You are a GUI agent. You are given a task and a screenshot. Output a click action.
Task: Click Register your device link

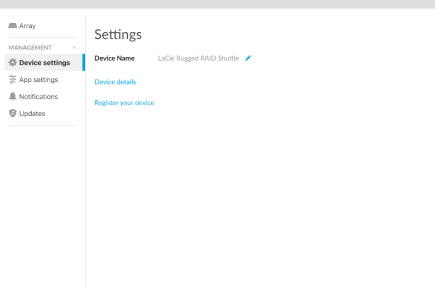[124, 103]
